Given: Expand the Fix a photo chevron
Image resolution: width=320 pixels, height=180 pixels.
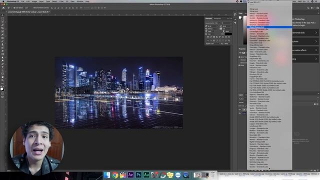Looking at the screenshot, I should coord(316,41).
